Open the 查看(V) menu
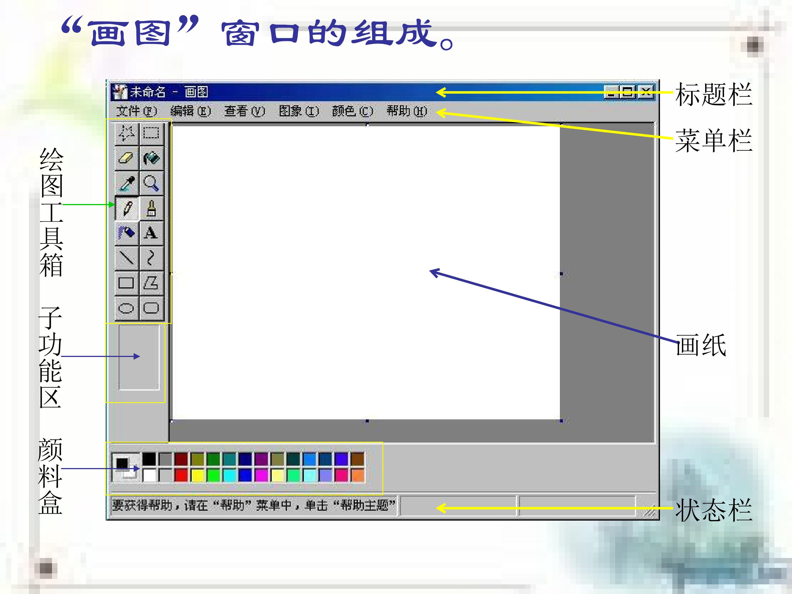The height and width of the screenshot is (594, 792). pyautogui.click(x=244, y=111)
